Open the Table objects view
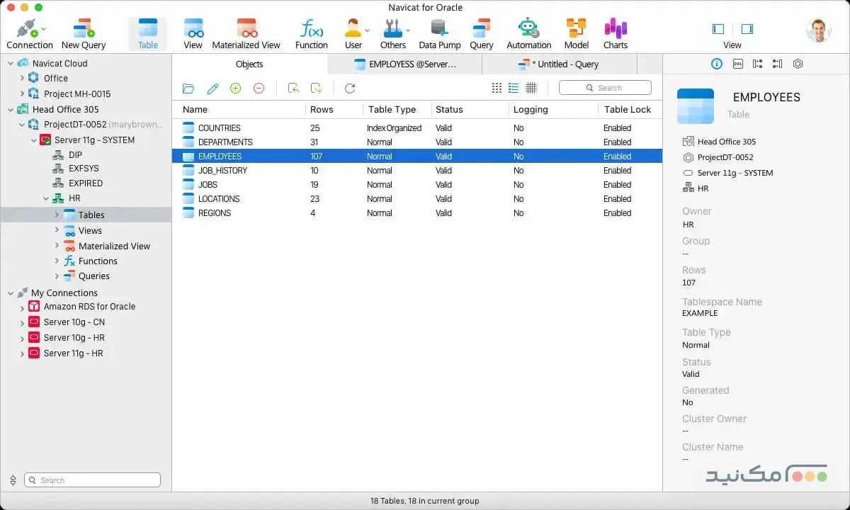Screen dimensions: 850x510 [147, 32]
